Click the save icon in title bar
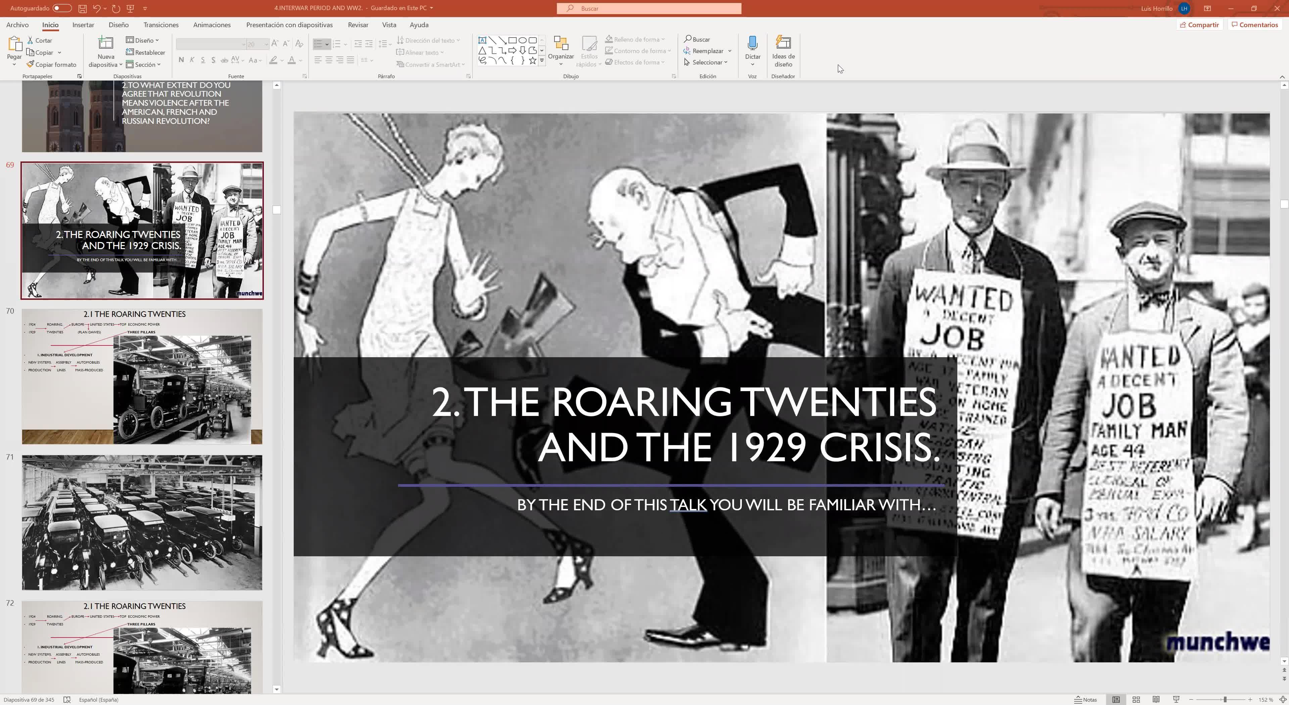This screenshot has width=1289, height=705. pos(82,8)
